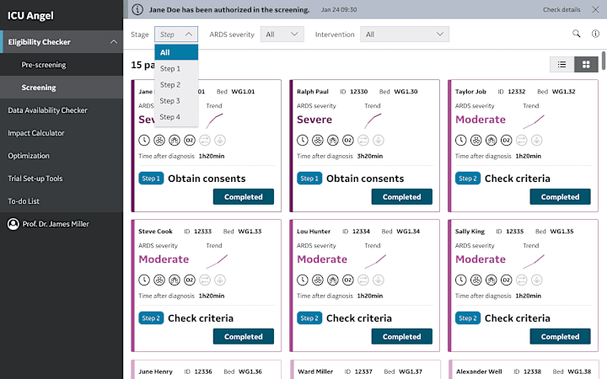Click Completed button on Sally King card
The image size is (607, 379).
[x=560, y=336]
